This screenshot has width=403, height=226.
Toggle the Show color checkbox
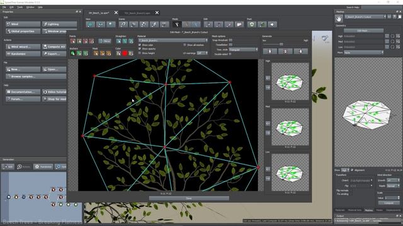tap(140, 45)
